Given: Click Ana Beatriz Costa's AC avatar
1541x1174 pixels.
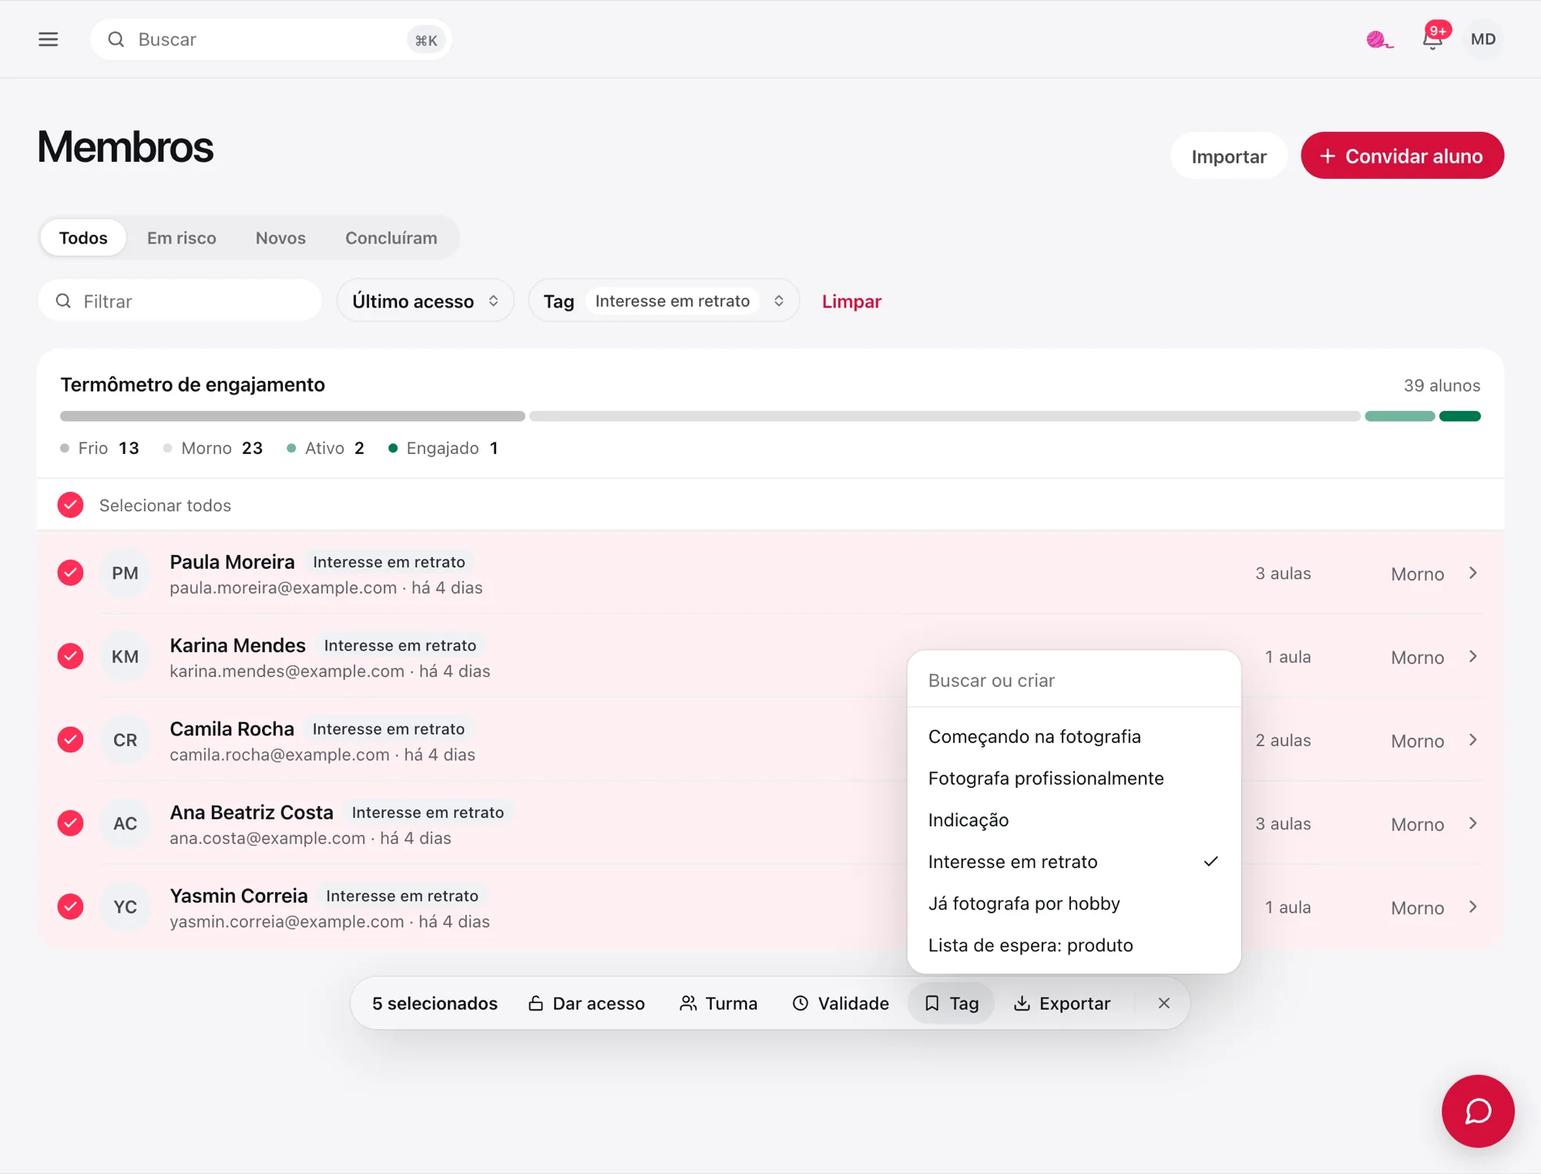Looking at the screenshot, I should (x=125, y=823).
